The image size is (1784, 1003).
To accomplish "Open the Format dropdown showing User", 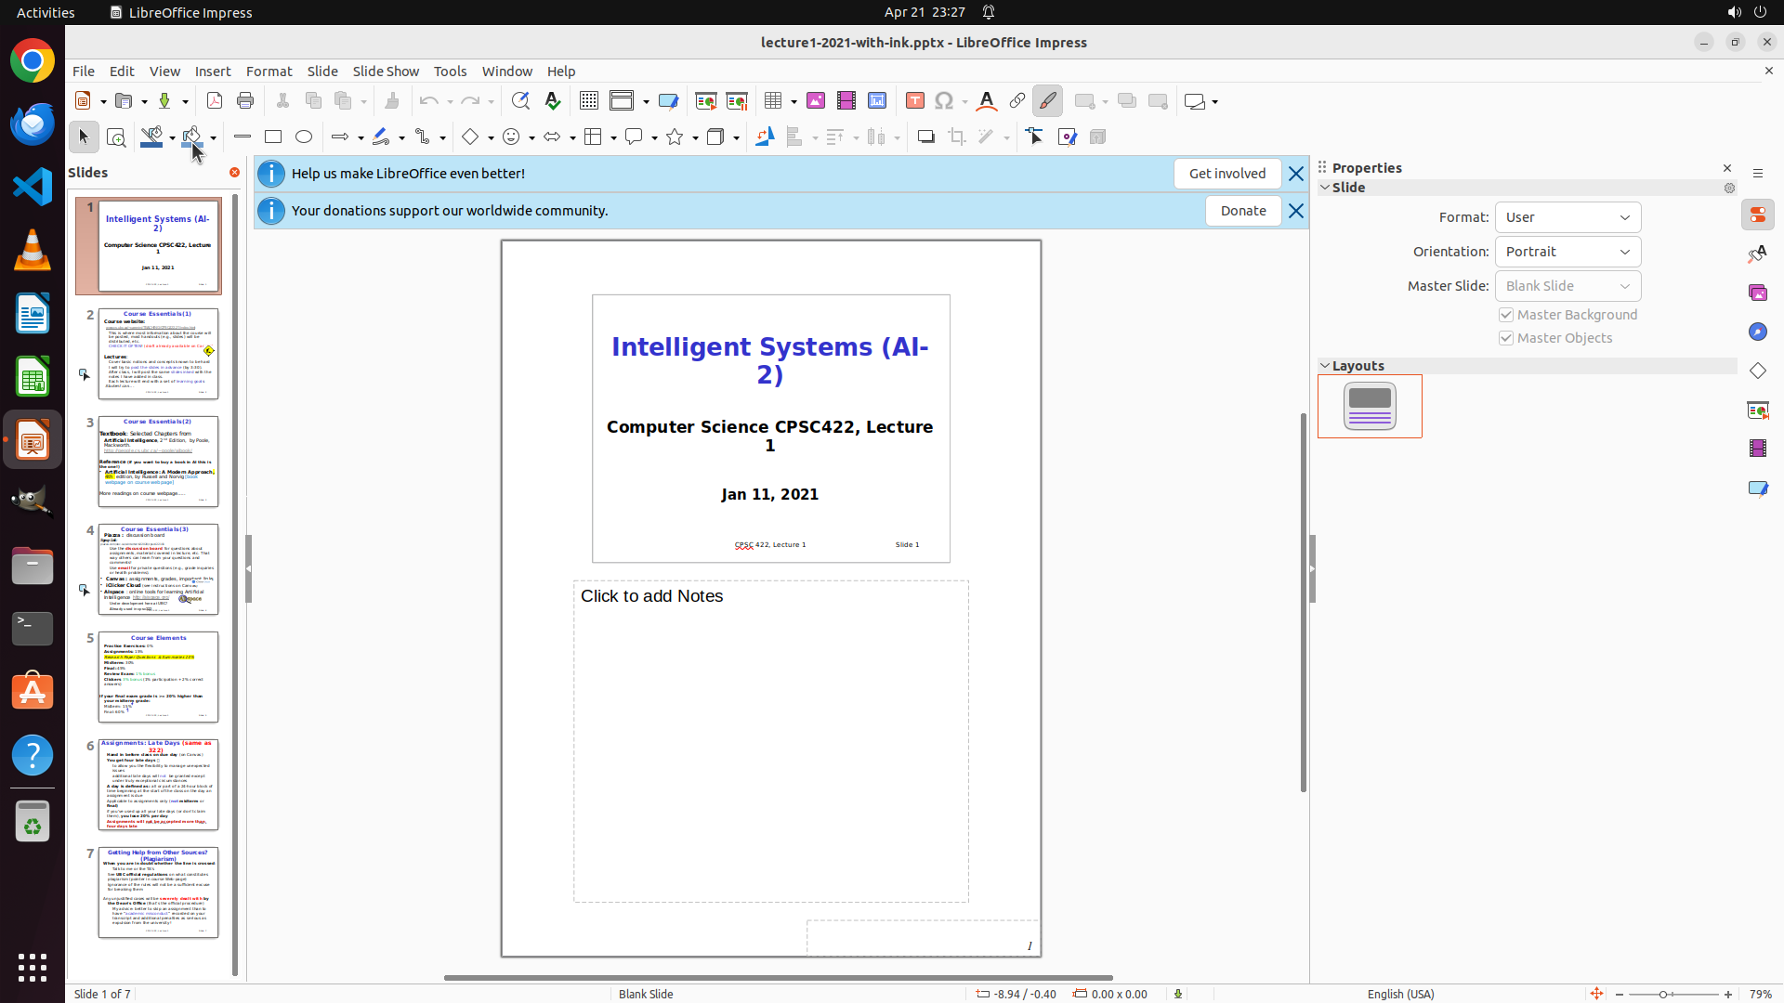I will 1568,217.
